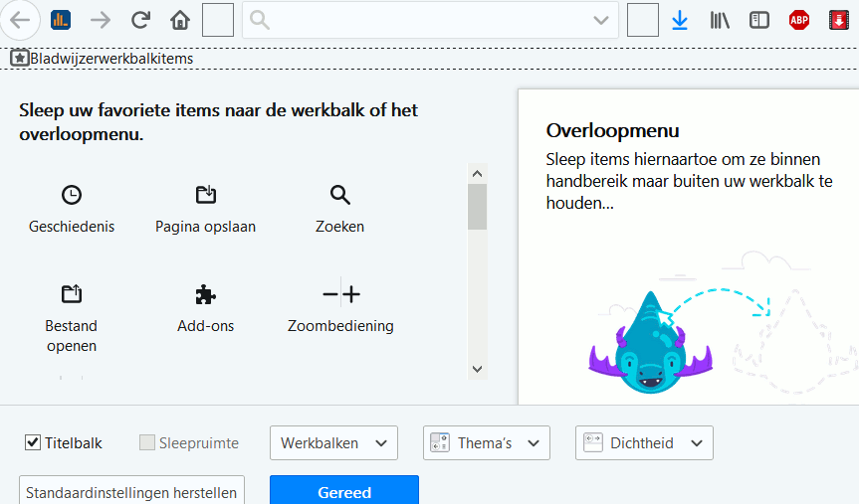
Task: Click the Bladwijzerwerkbalkitems star icon
Action: 20,58
